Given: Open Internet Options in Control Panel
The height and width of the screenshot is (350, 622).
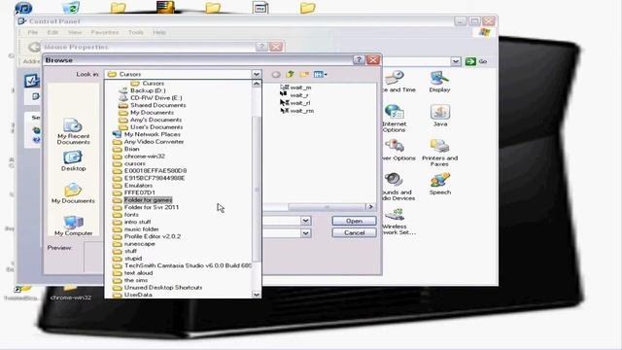Looking at the screenshot, I should [x=394, y=119].
